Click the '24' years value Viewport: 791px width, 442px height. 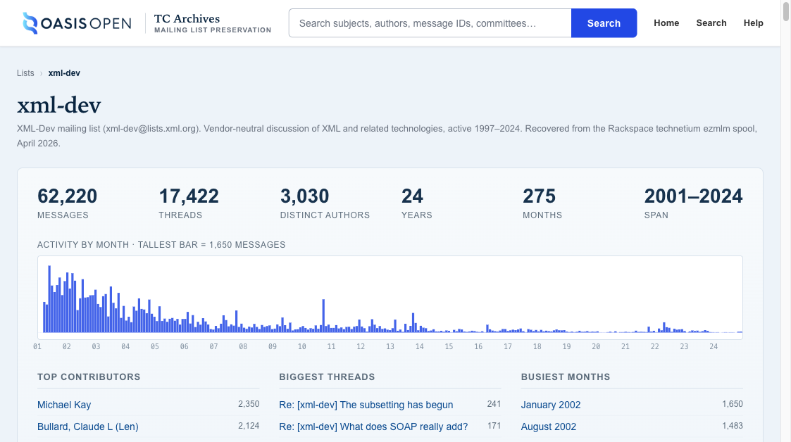coord(412,196)
